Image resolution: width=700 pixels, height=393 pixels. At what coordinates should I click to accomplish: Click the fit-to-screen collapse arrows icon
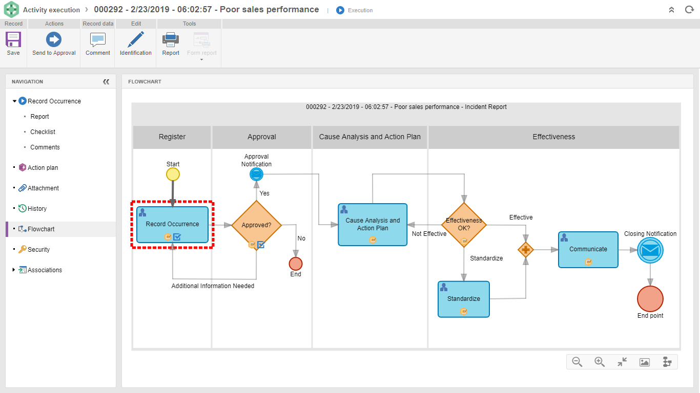click(622, 362)
